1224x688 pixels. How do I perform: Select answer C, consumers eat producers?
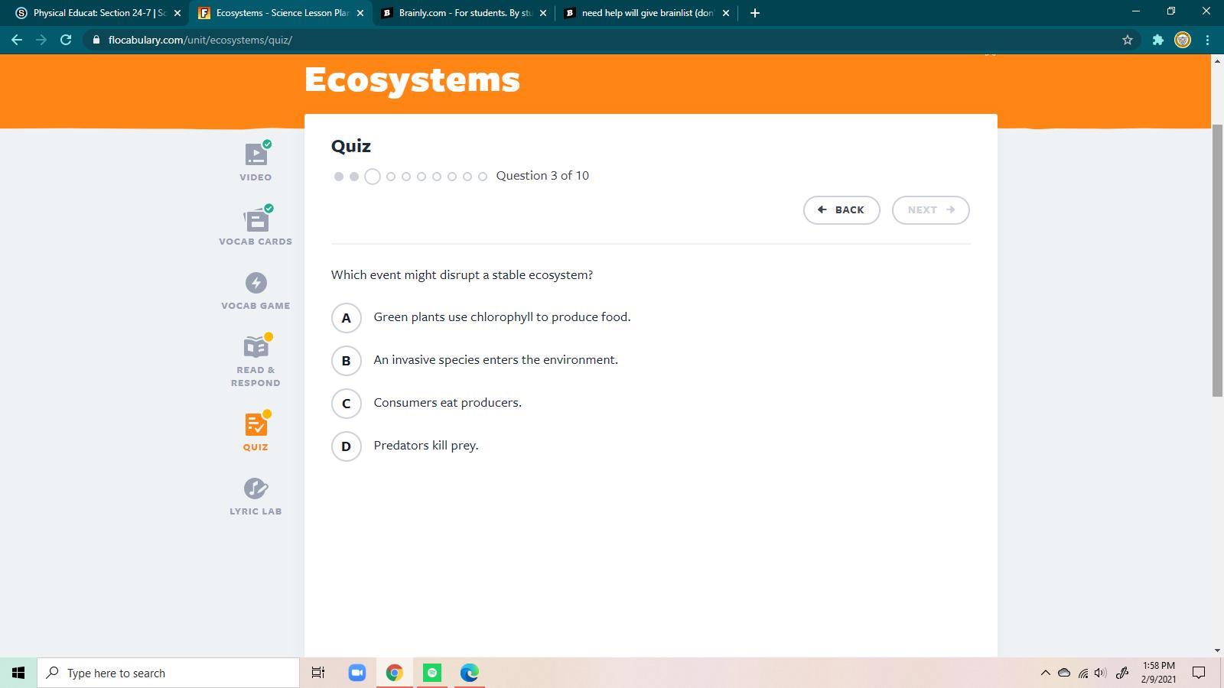pyautogui.click(x=347, y=404)
